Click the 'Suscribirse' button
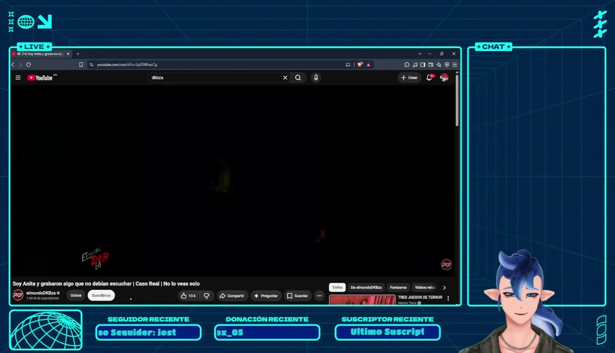This screenshot has height=353, width=615. pyautogui.click(x=101, y=296)
